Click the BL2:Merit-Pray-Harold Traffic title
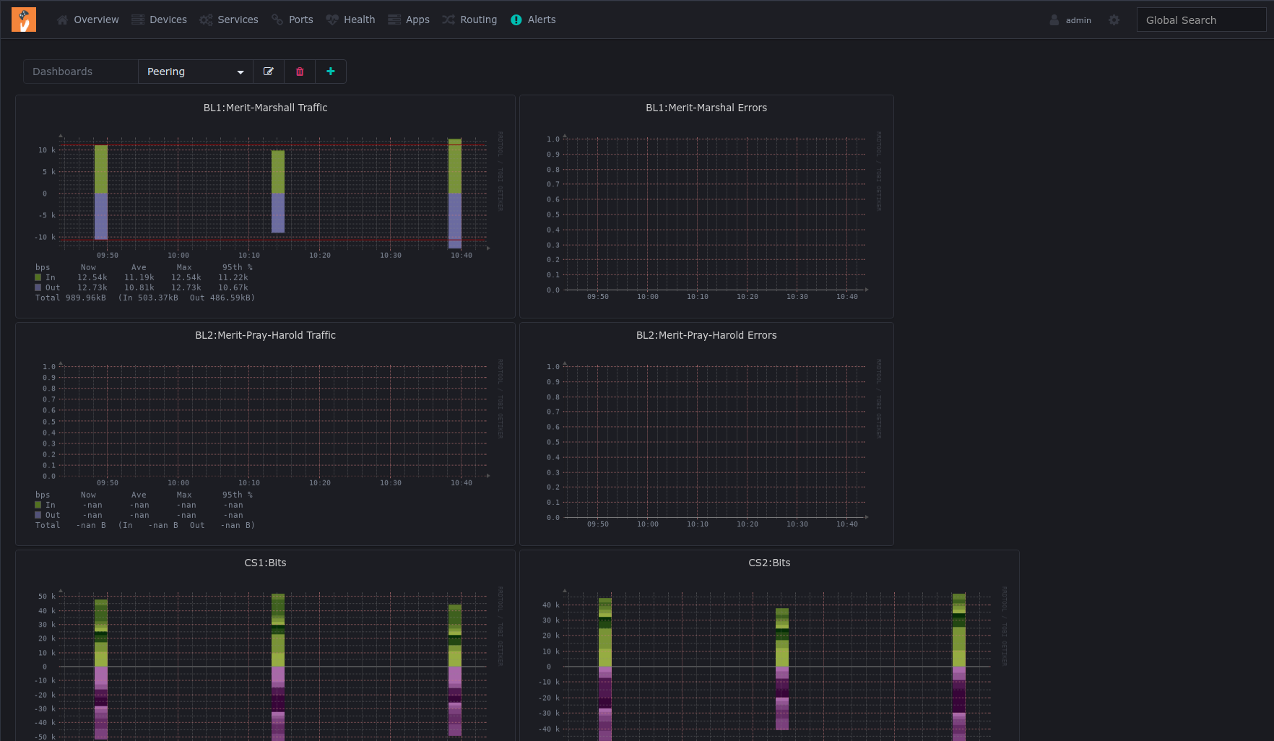 pyautogui.click(x=265, y=335)
